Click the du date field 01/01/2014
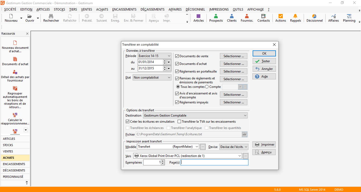 point(150,62)
